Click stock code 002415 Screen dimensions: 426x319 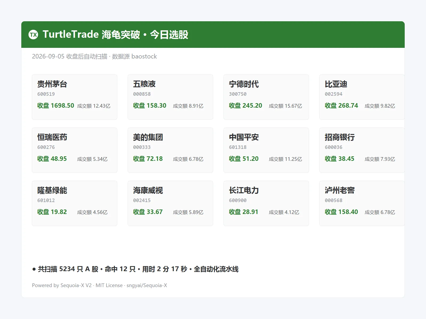click(x=142, y=200)
